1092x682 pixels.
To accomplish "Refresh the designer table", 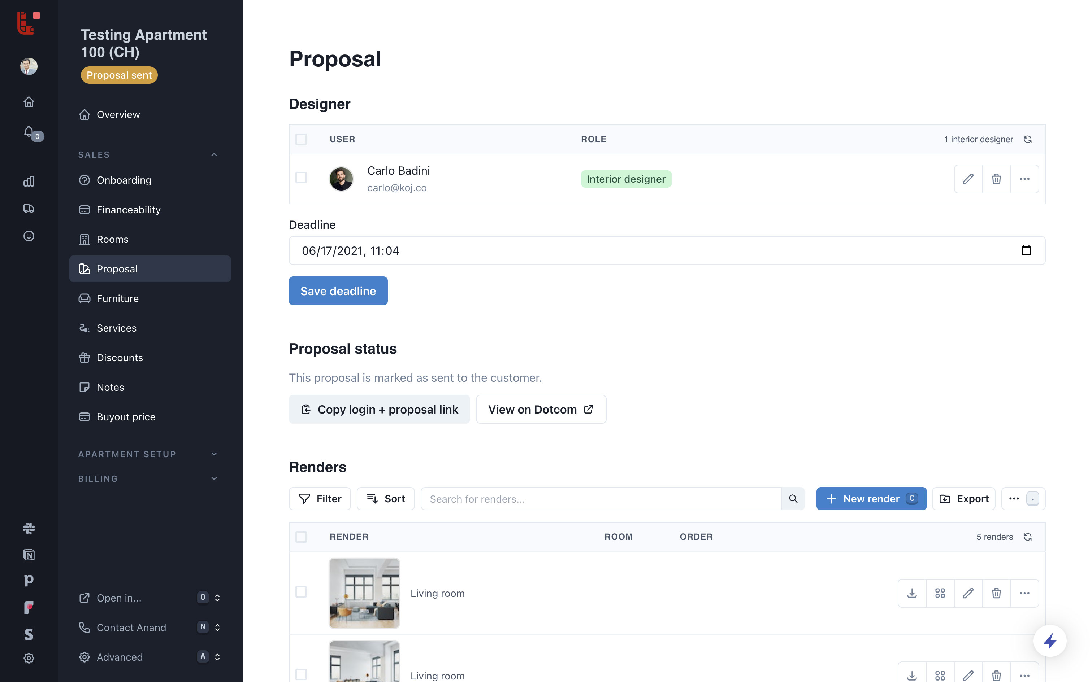I will click(x=1027, y=139).
